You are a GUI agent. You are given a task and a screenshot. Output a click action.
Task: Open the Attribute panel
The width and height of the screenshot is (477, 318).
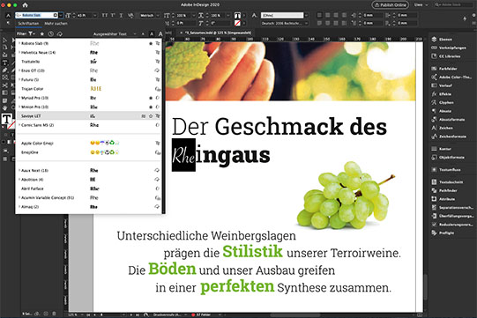(x=443, y=199)
